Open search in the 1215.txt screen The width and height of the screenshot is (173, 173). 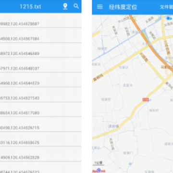(x=76, y=6)
